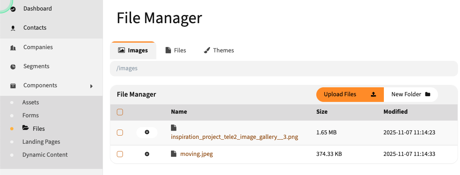Select the Files submenu item

click(x=39, y=129)
